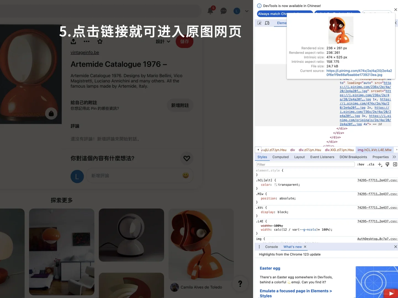This screenshot has width=398, height=298.
Task: Toggle the :hov pseudo-class panel
Action: (x=361, y=164)
